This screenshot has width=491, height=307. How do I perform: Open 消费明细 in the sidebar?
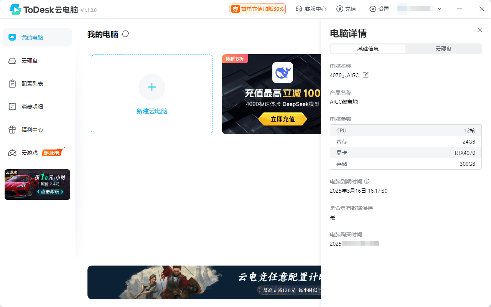tap(37, 106)
